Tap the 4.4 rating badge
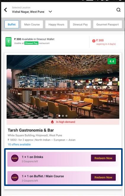 point(112,61)
